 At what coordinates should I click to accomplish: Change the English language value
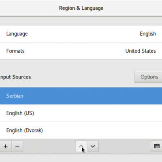[x=148, y=34]
